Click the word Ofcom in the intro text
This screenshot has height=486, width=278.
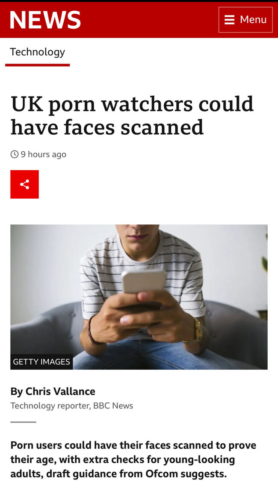pos(162,474)
